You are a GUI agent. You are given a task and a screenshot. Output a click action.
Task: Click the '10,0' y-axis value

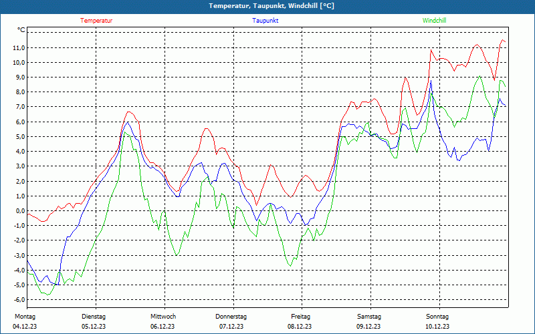[19, 63]
